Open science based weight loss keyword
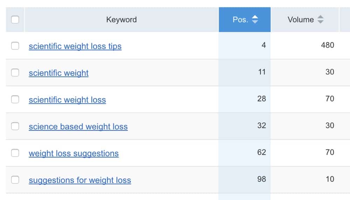 [x=78, y=126]
